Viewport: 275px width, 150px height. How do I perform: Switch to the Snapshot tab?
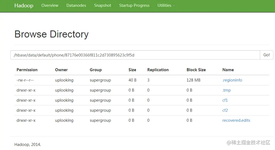103,5
